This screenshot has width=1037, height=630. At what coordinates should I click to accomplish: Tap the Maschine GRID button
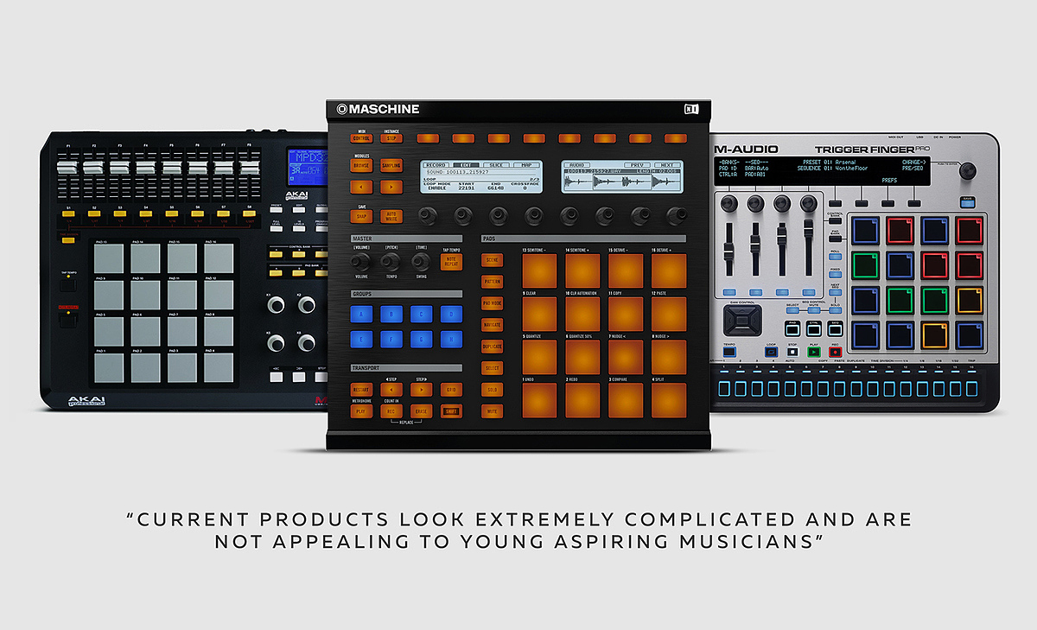coord(450,390)
